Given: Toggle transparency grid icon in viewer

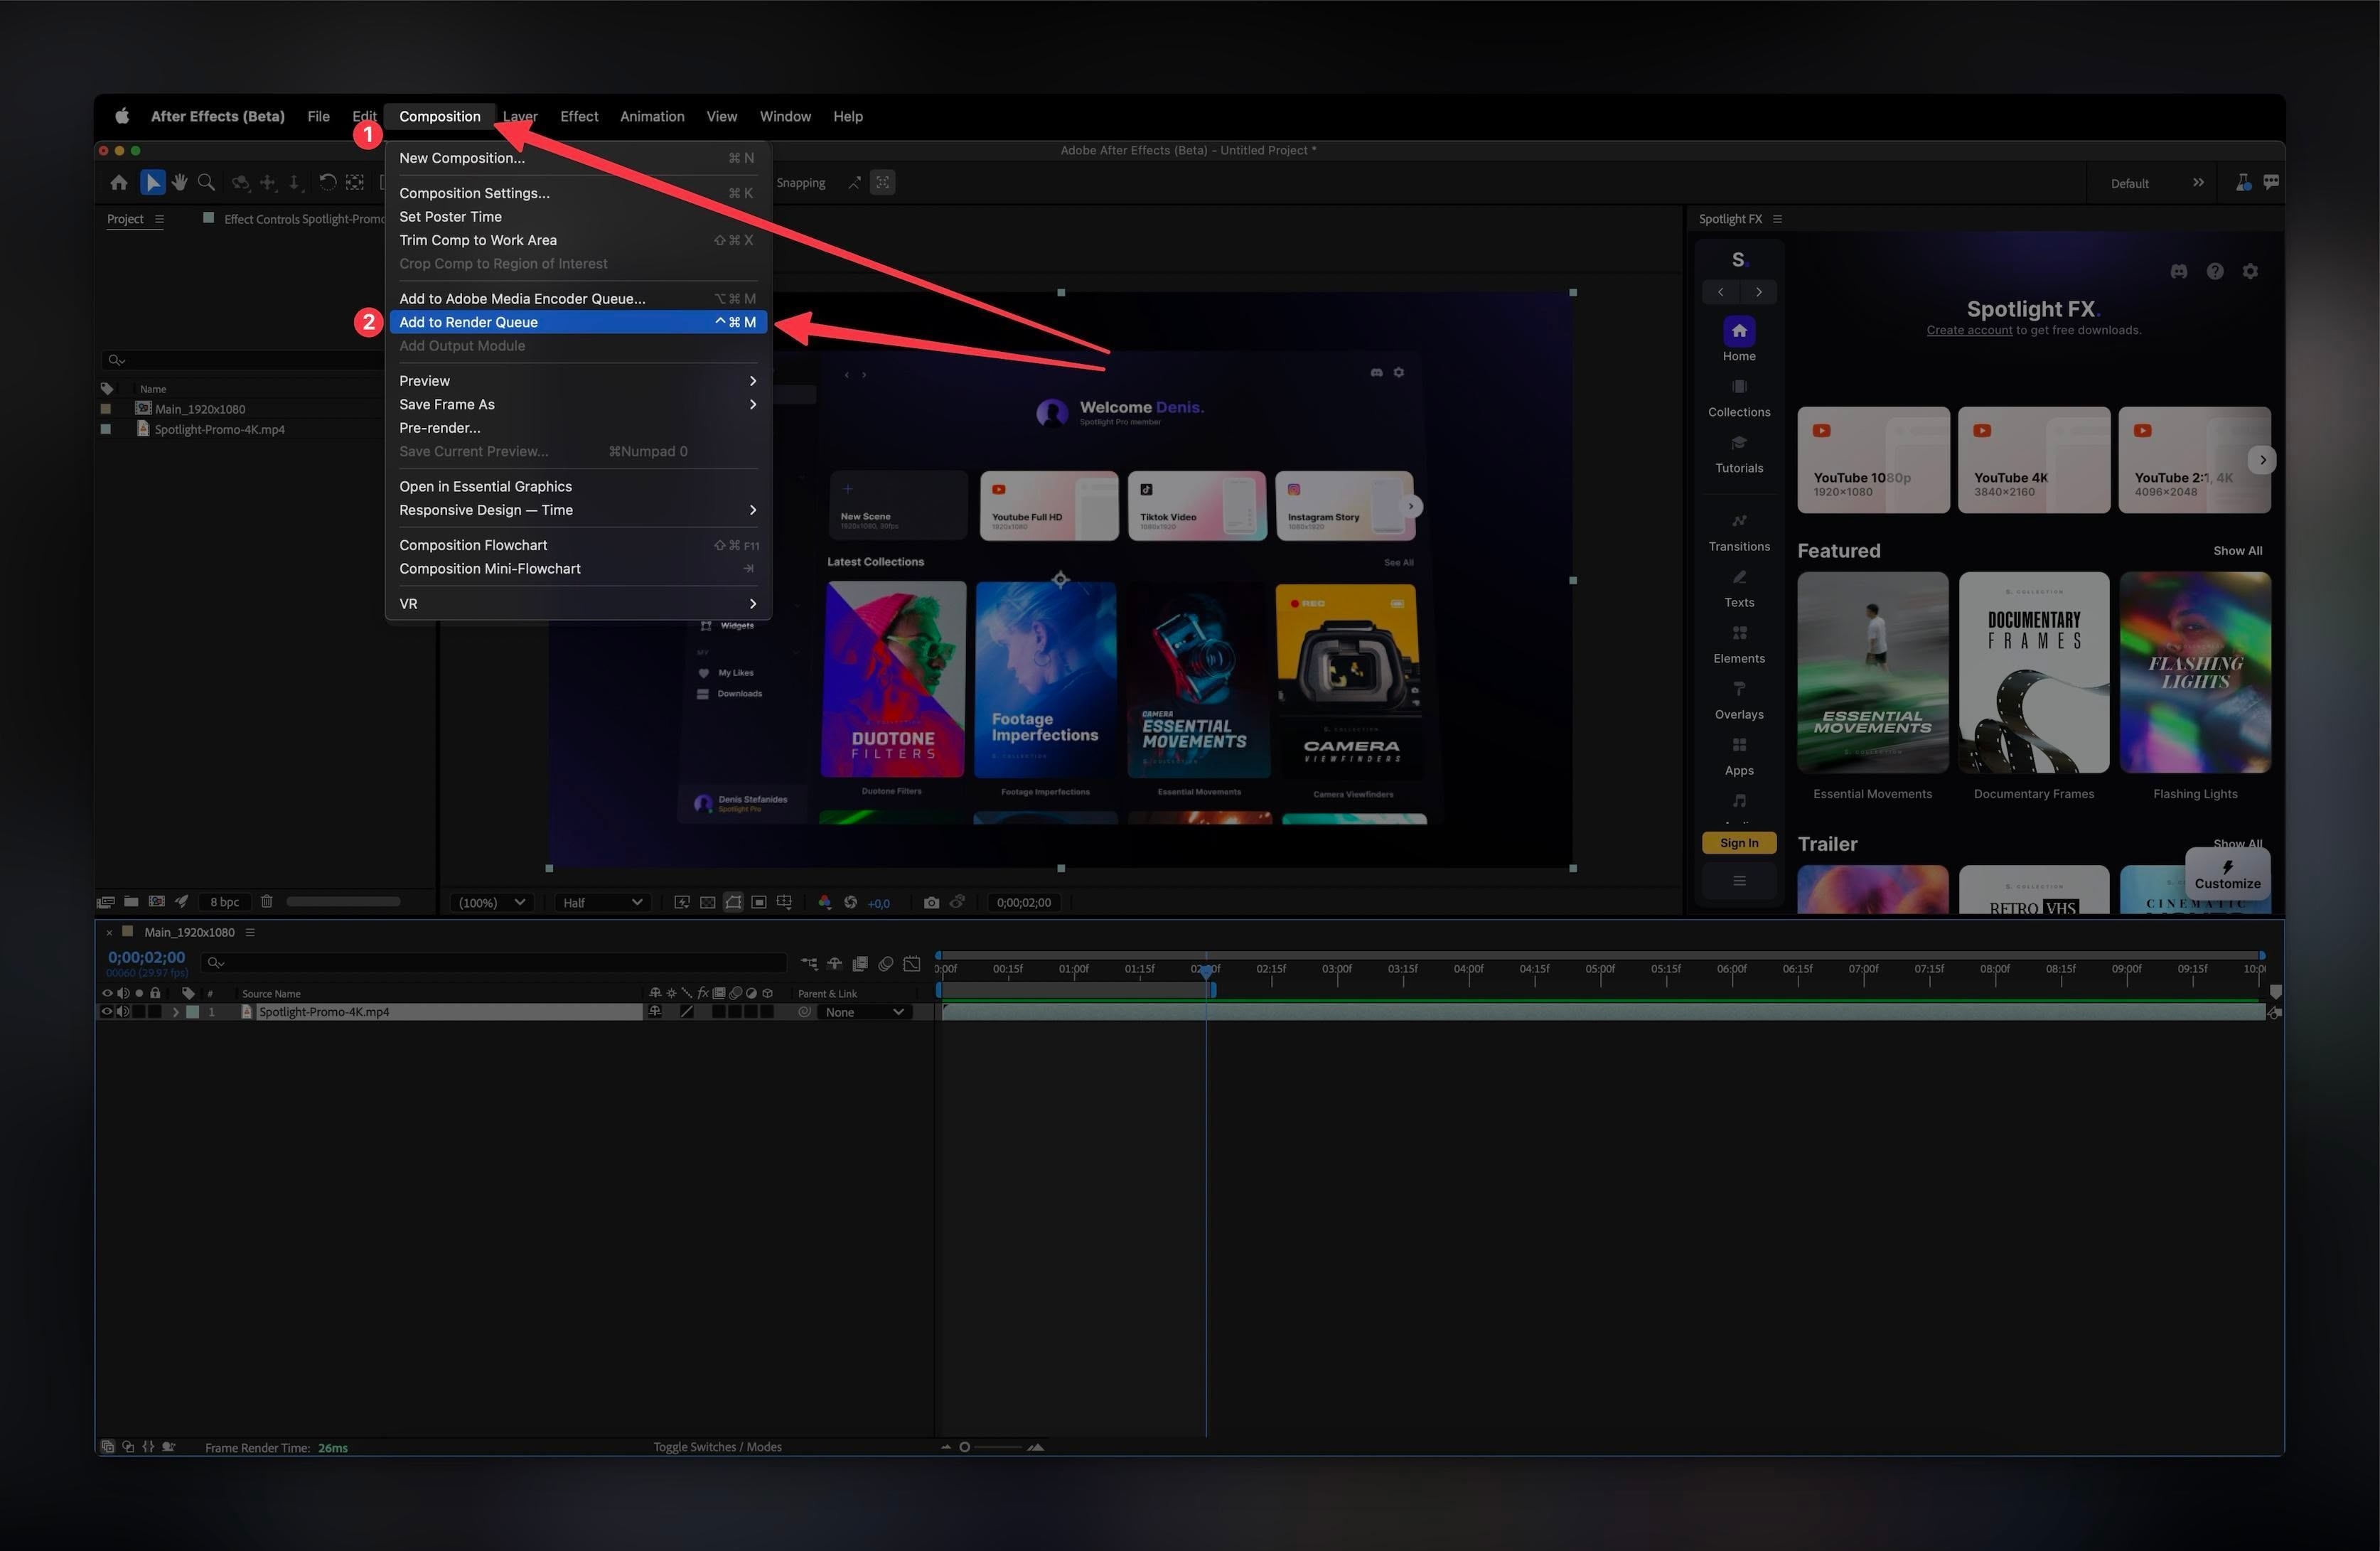Looking at the screenshot, I should [x=707, y=902].
